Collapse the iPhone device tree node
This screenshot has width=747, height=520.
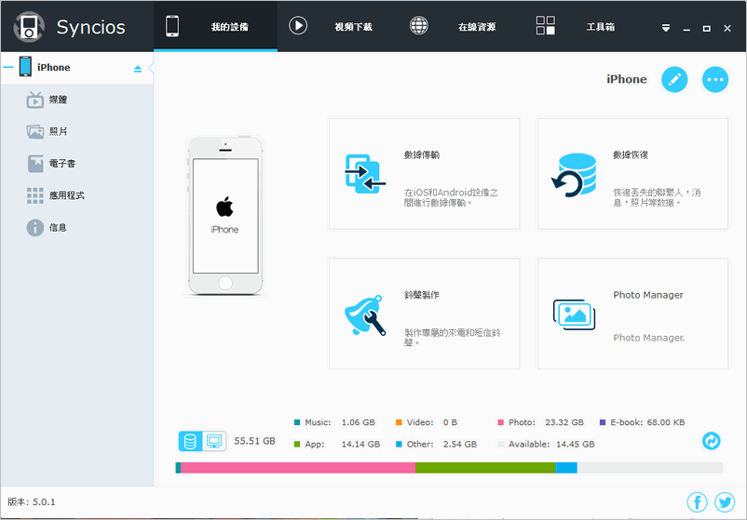click(x=8, y=67)
